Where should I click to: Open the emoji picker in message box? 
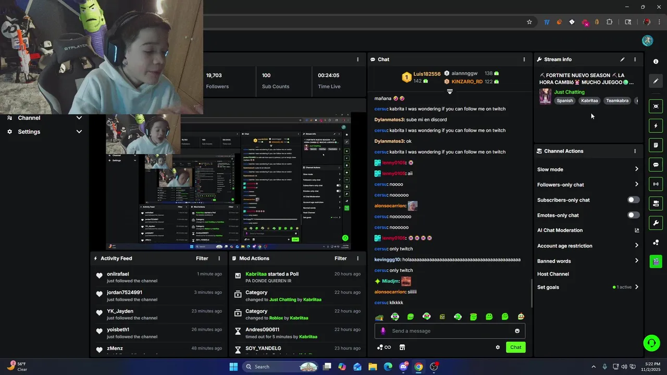coord(517,331)
